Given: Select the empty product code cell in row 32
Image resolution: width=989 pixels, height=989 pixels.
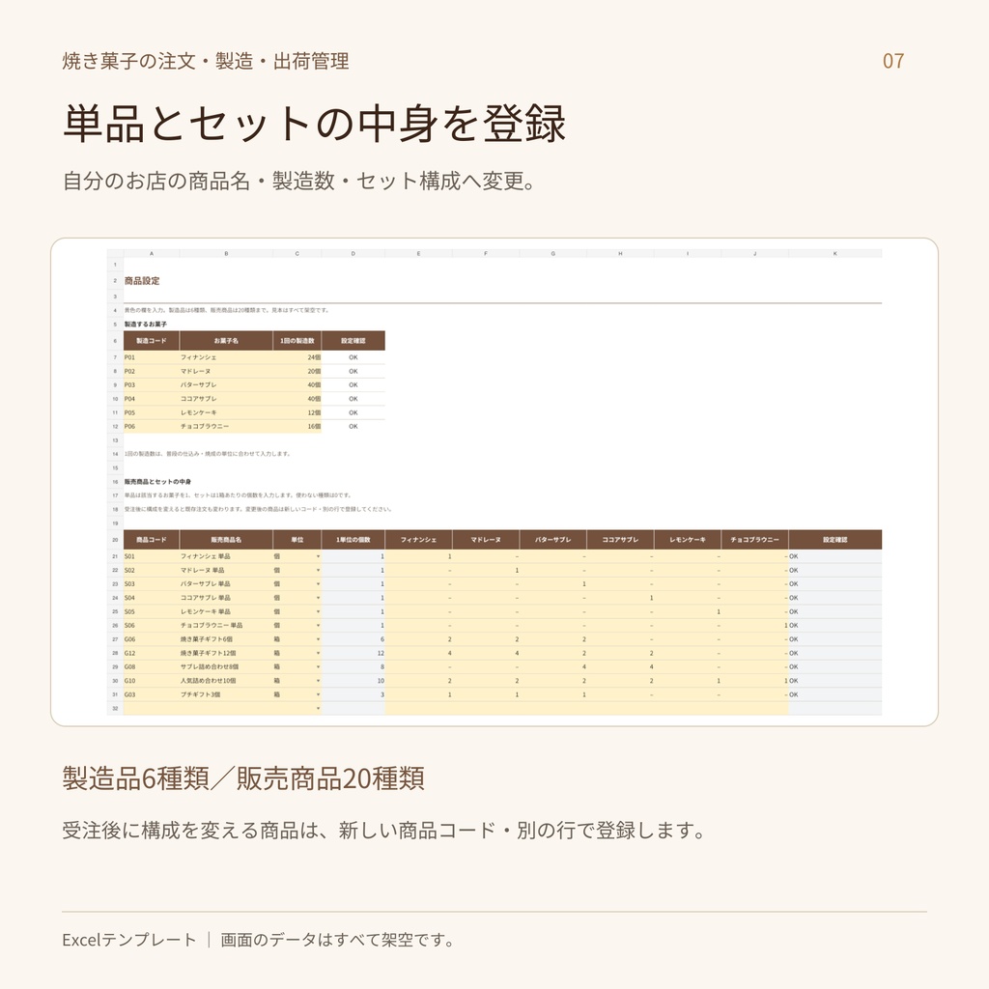Looking at the screenshot, I should point(152,709).
